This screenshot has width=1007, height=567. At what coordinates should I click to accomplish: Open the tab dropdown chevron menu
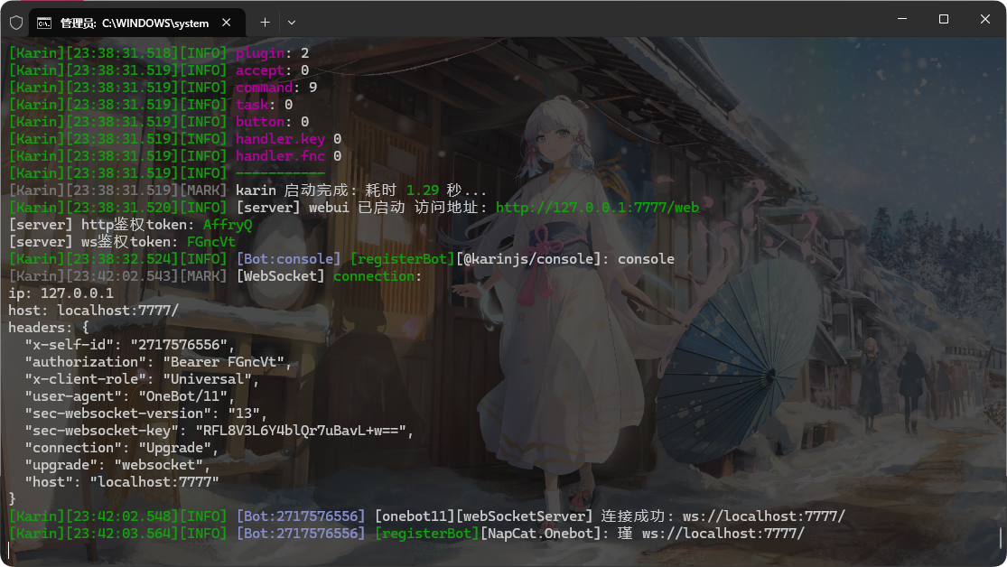pyautogui.click(x=291, y=22)
